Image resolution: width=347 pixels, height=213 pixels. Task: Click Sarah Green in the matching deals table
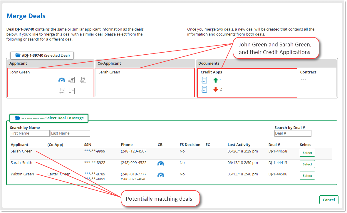tap(22, 151)
